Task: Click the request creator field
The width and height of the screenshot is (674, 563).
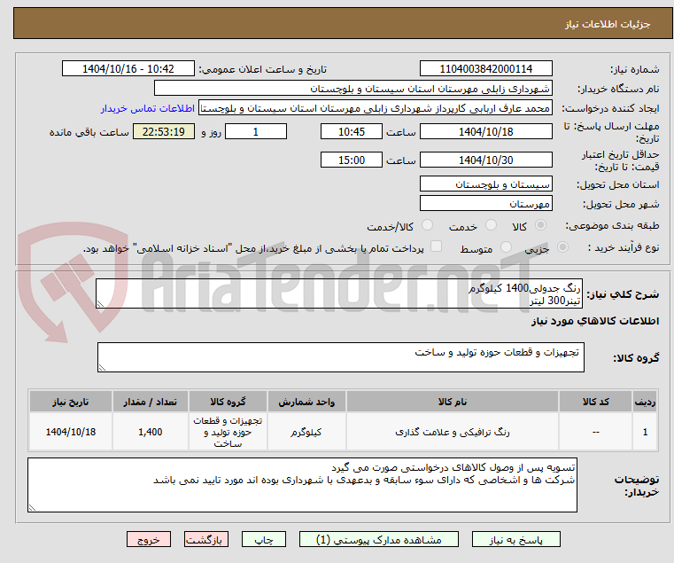Action: (376, 108)
